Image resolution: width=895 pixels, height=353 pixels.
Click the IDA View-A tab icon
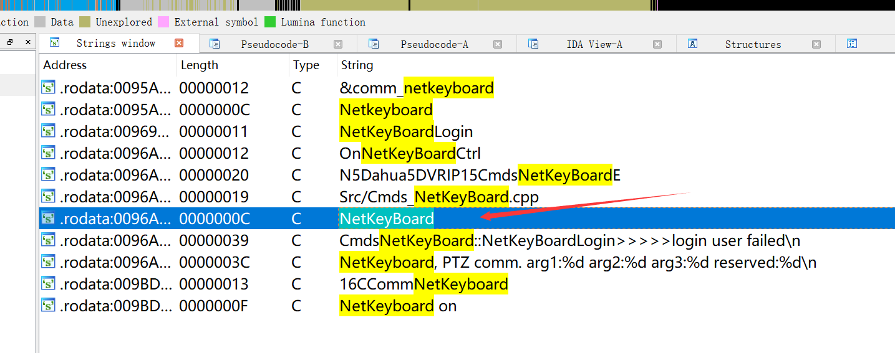533,44
